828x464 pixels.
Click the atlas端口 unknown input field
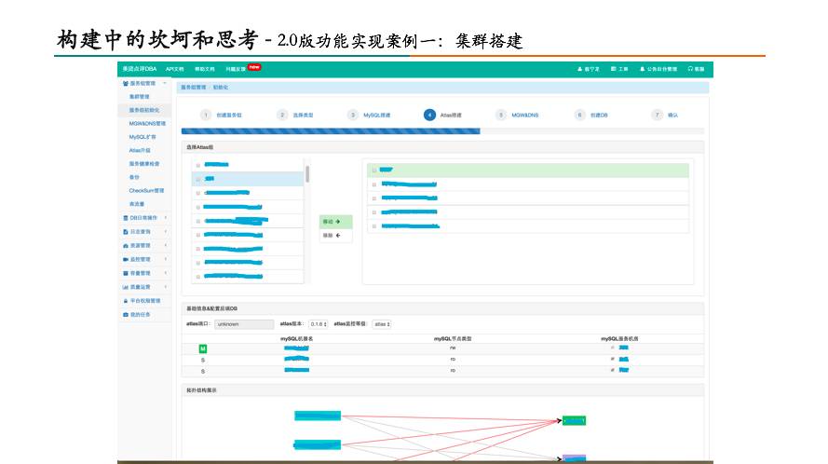coord(244,324)
